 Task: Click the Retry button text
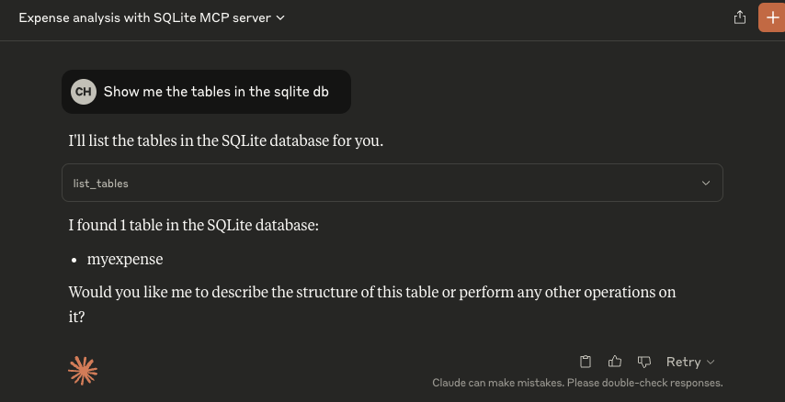[683, 362]
